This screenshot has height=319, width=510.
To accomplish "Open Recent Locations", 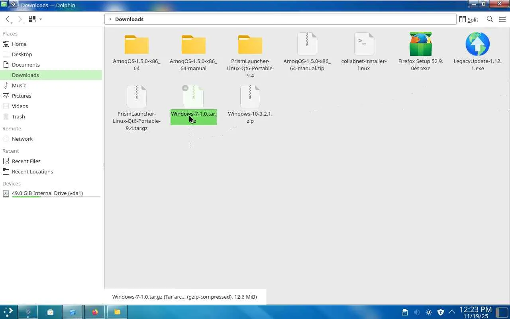I will [51, 171].
